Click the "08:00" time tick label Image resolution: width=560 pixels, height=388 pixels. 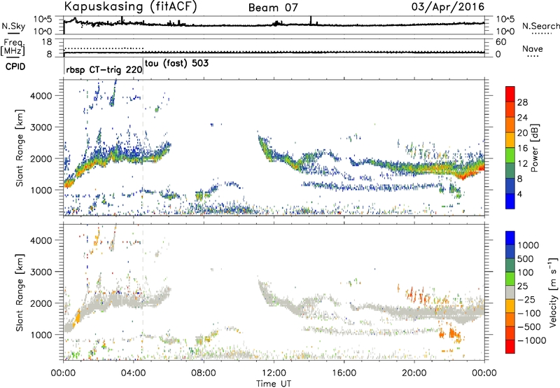pos(204,373)
